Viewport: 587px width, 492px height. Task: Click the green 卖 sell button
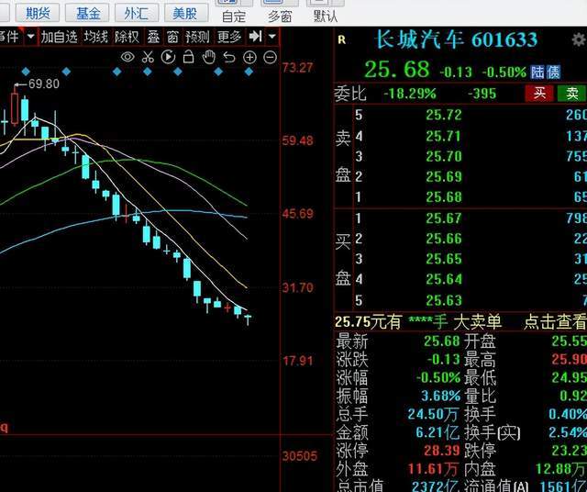(x=571, y=93)
